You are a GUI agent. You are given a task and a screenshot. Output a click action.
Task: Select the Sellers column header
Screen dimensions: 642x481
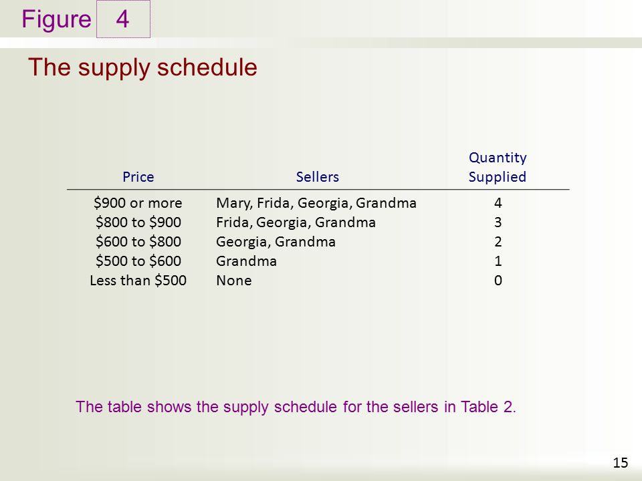pyautogui.click(x=317, y=176)
